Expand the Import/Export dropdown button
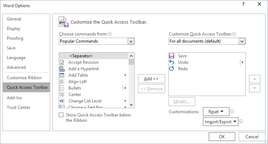The height and width of the screenshot is (144, 268). (221, 122)
